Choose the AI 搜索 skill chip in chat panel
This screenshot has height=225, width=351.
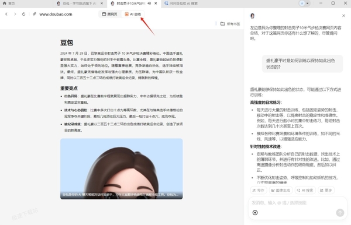coord(305,190)
